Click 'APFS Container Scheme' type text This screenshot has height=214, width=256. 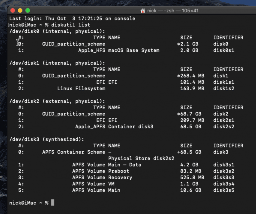click(74, 152)
